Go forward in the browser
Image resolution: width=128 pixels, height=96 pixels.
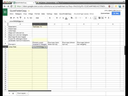pyautogui.click(x=8, y=6)
